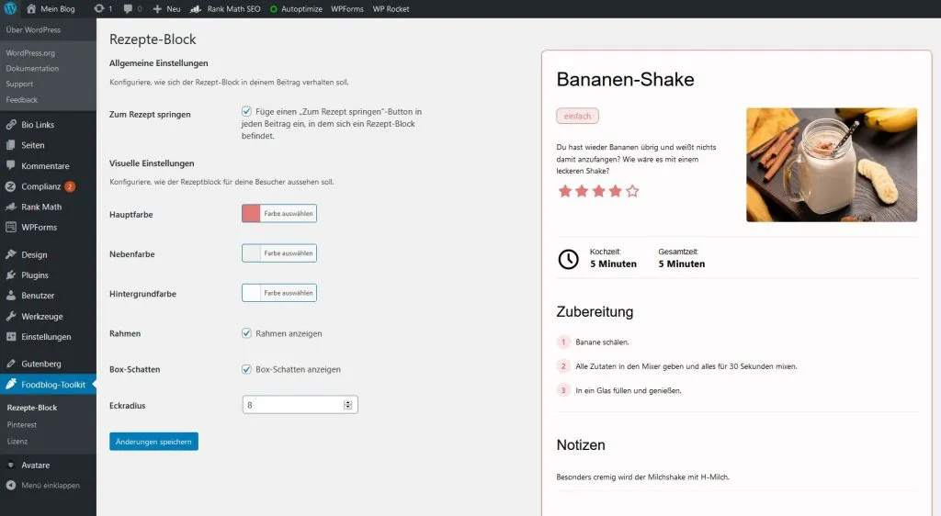Open Plugins via its sidebar icon
941x516 pixels.
coord(11,275)
